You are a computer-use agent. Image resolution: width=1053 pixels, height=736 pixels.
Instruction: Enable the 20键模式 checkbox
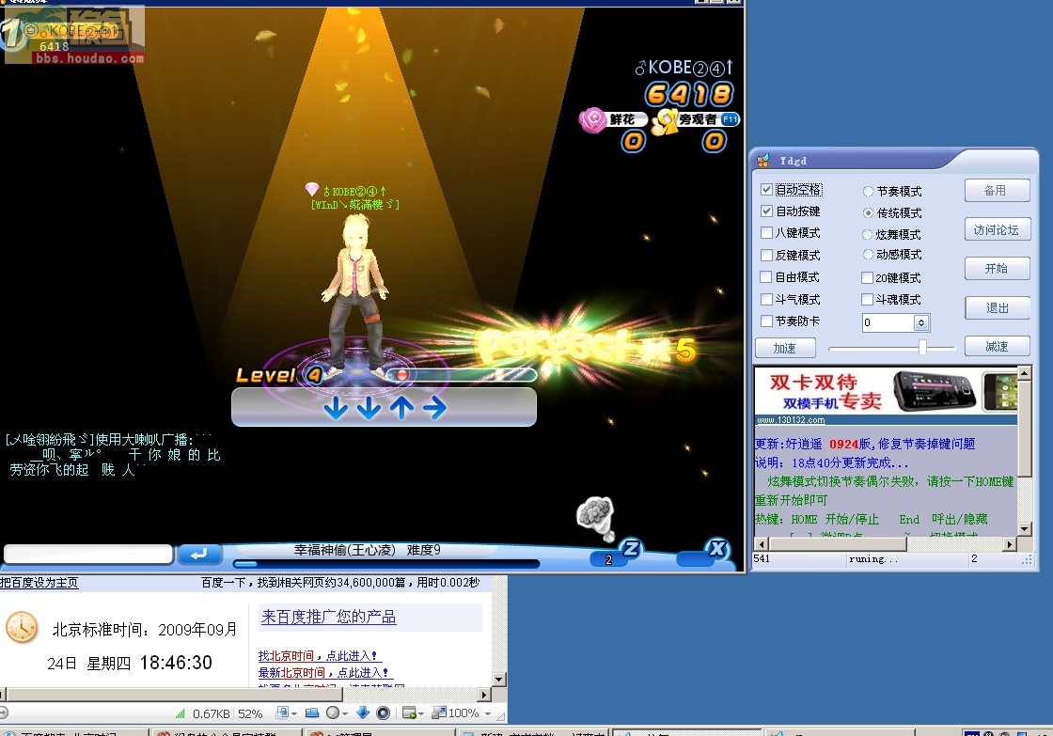868,277
